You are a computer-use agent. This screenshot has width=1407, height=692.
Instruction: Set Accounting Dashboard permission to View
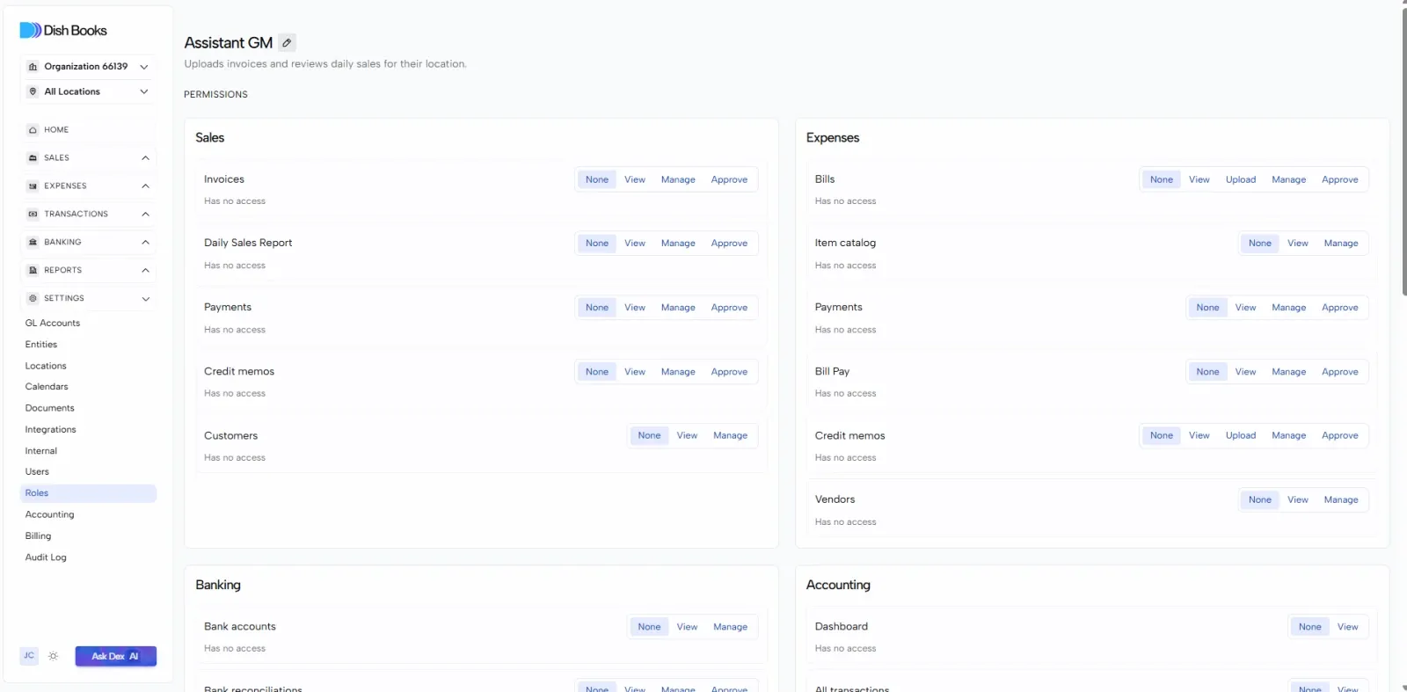click(1348, 627)
